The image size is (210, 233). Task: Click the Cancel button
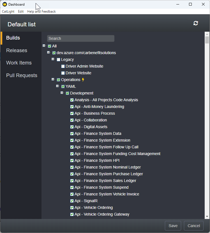(193, 226)
